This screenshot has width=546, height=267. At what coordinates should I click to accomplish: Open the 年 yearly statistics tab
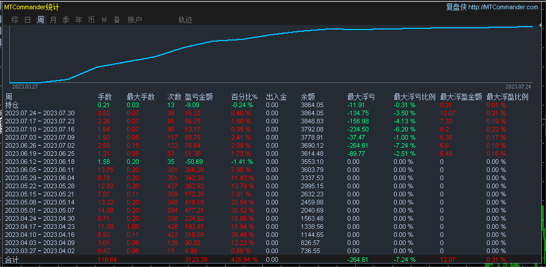[78, 20]
